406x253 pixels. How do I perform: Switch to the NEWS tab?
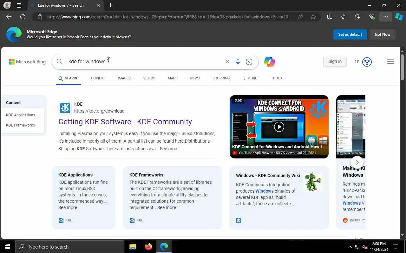tap(195, 78)
